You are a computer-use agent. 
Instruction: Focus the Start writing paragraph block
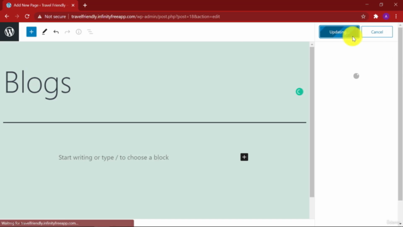113,157
